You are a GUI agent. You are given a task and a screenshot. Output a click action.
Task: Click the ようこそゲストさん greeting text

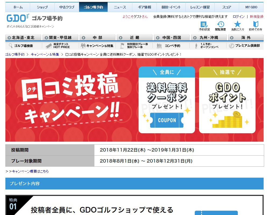tap(135, 16)
